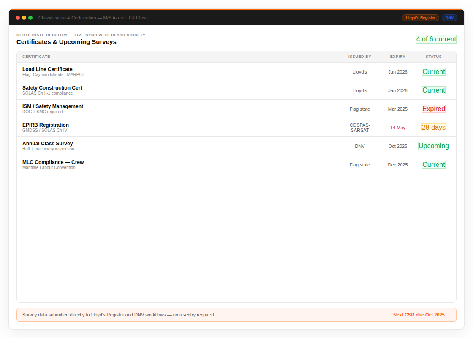
Task: Click the 14 May expiry date
Action: click(397, 128)
